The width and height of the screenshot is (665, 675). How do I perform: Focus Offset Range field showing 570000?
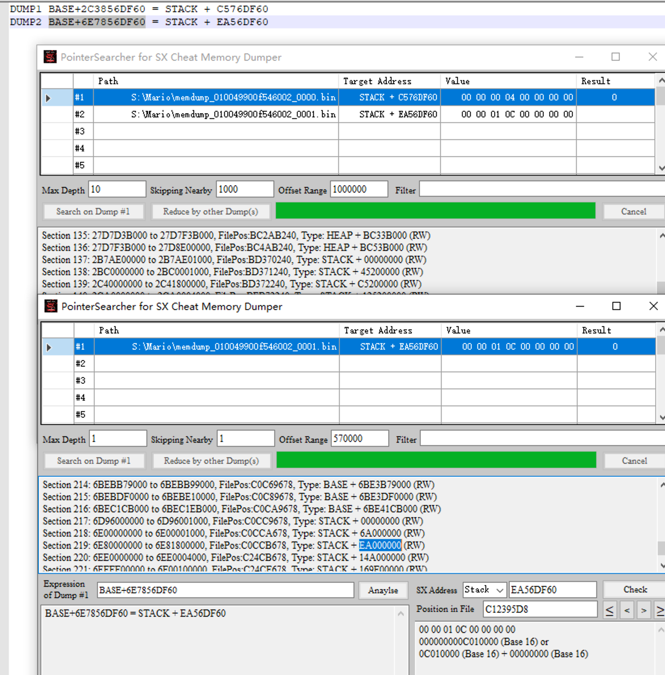click(360, 439)
